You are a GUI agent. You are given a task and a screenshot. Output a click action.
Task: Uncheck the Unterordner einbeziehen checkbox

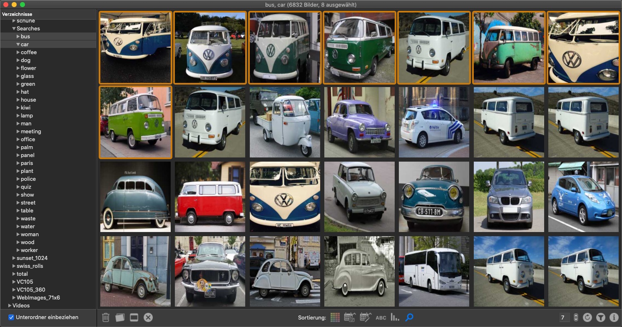pos(11,317)
